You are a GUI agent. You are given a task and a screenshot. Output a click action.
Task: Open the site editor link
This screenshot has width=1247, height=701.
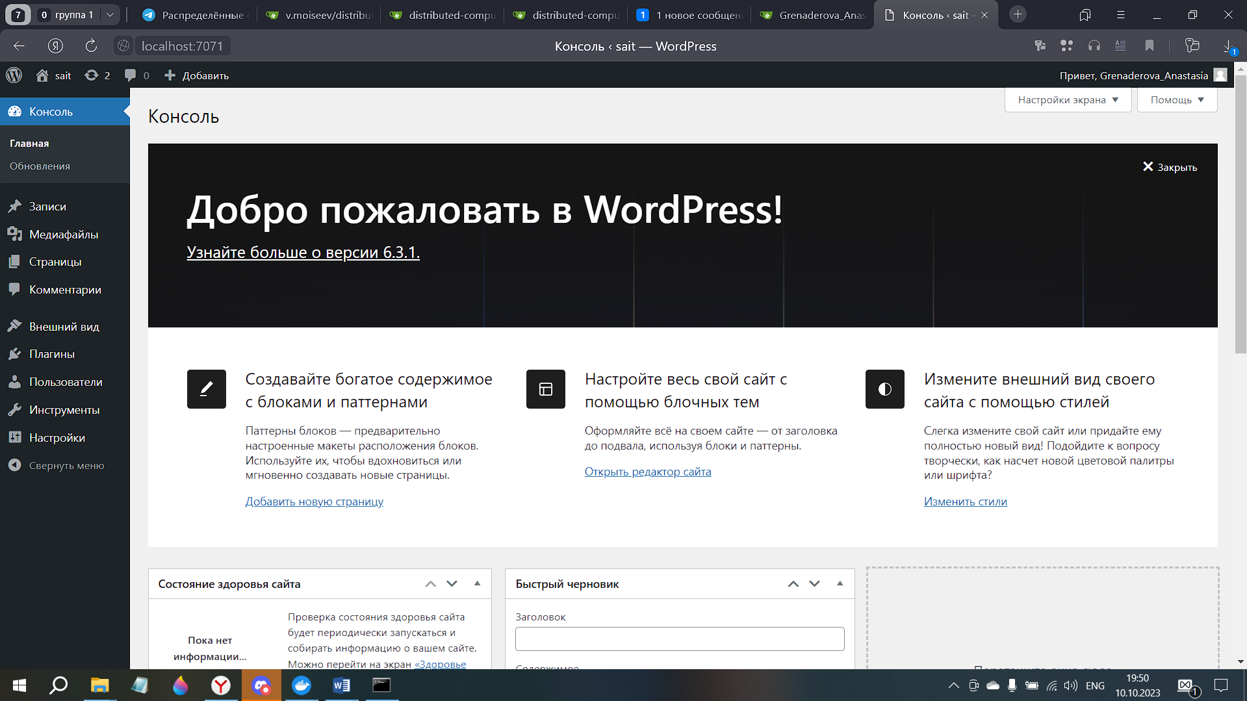[x=647, y=472]
